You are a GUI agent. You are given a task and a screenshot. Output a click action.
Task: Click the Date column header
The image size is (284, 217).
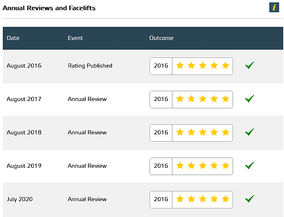tap(13, 38)
